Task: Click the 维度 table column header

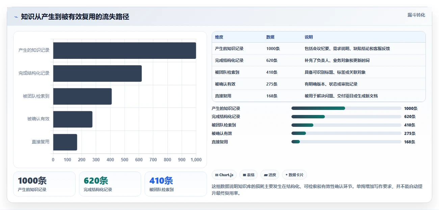Action: 219,37
